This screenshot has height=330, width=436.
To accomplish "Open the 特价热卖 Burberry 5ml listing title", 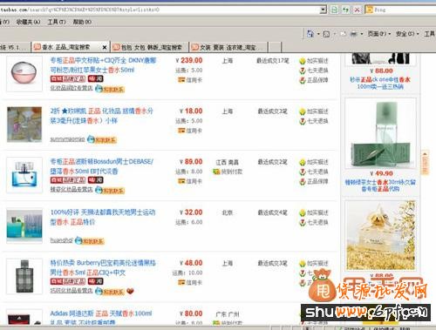I will pyautogui.click(x=103, y=267).
